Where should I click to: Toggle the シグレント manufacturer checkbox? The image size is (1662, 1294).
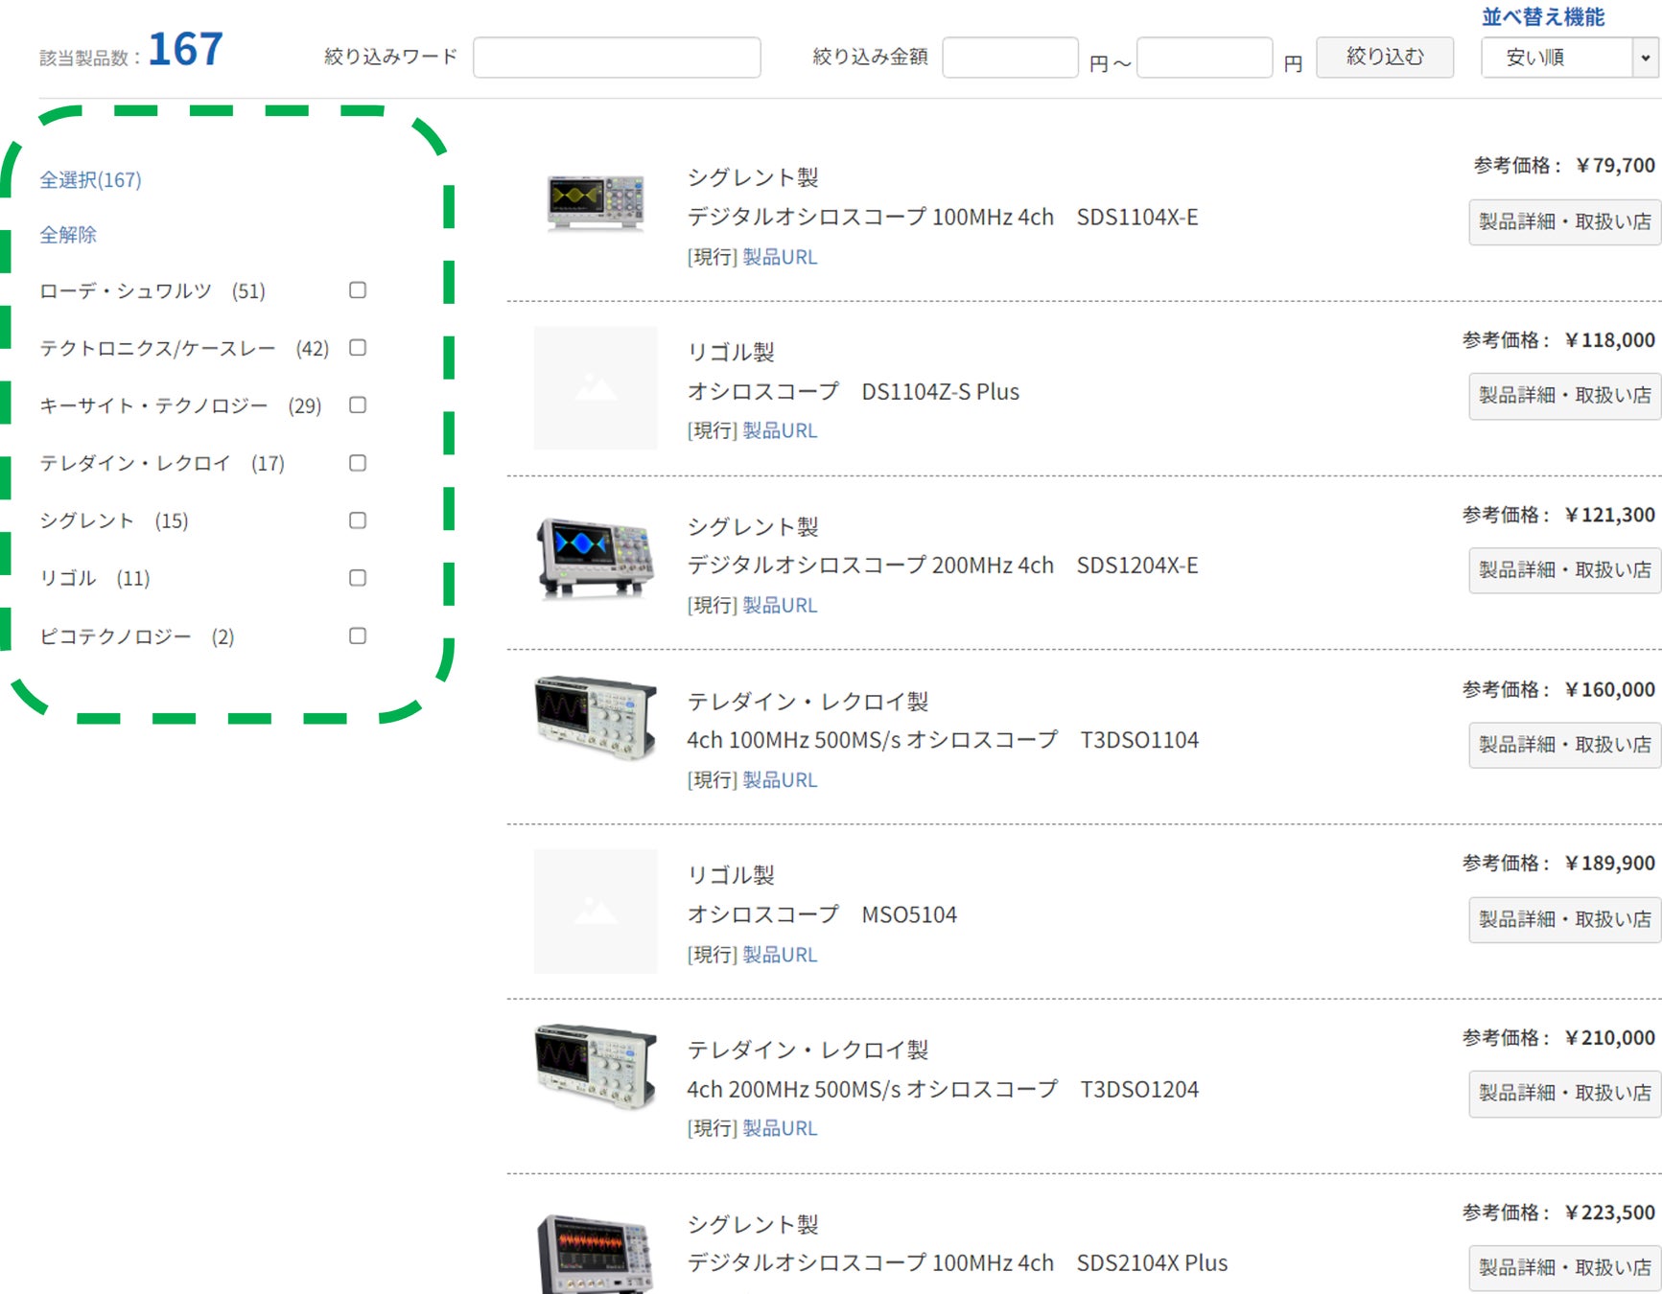[358, 520]
